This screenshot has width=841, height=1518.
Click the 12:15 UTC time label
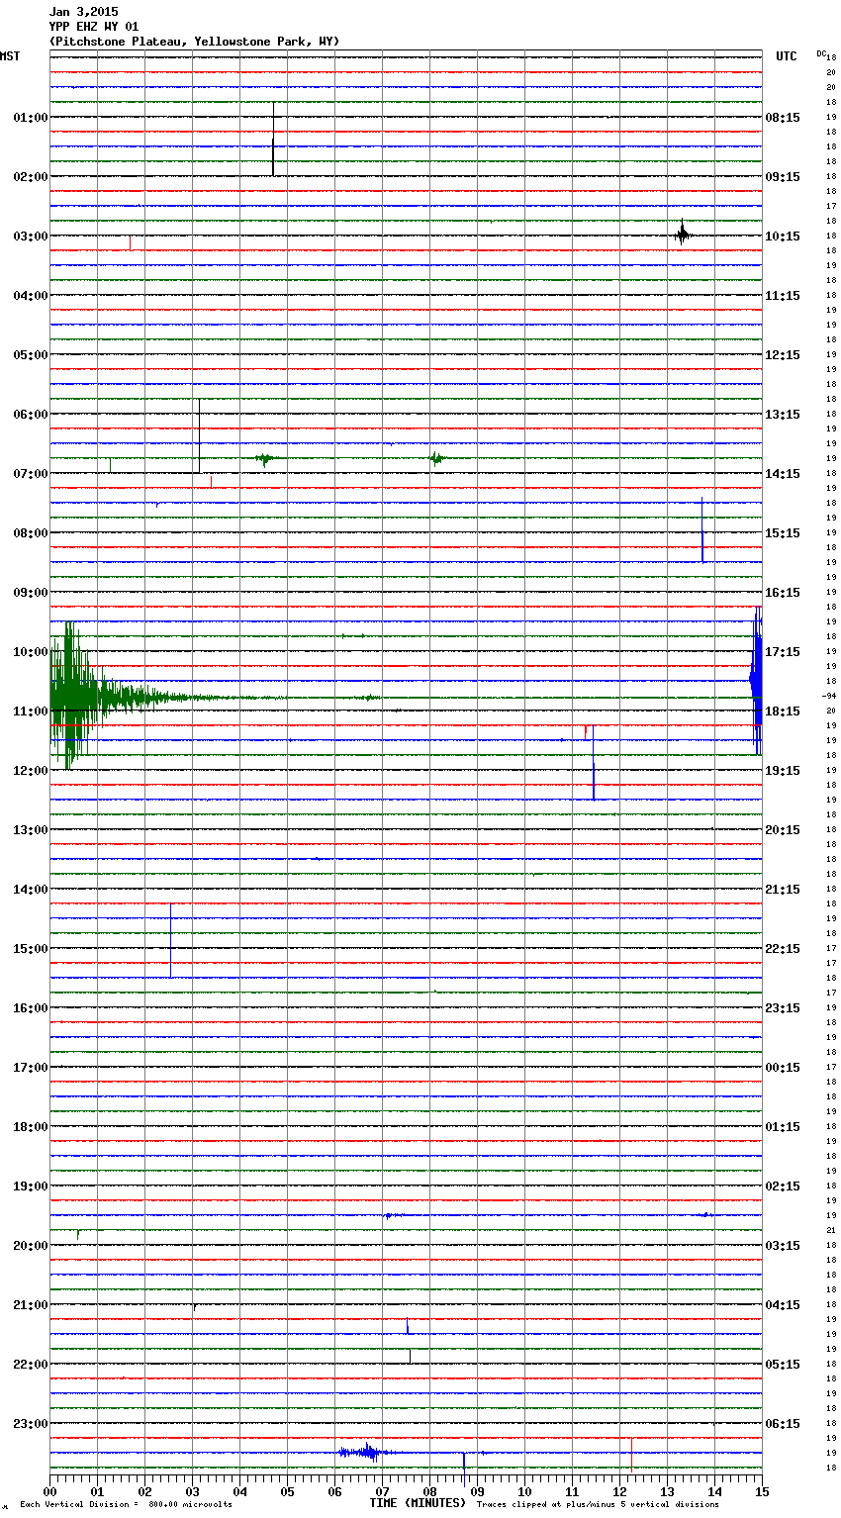point(783,355)
